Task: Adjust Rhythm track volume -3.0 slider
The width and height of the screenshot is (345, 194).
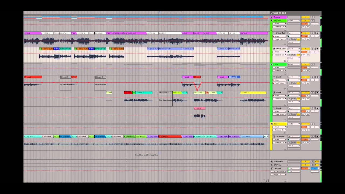Action: (x=306, y=23)
